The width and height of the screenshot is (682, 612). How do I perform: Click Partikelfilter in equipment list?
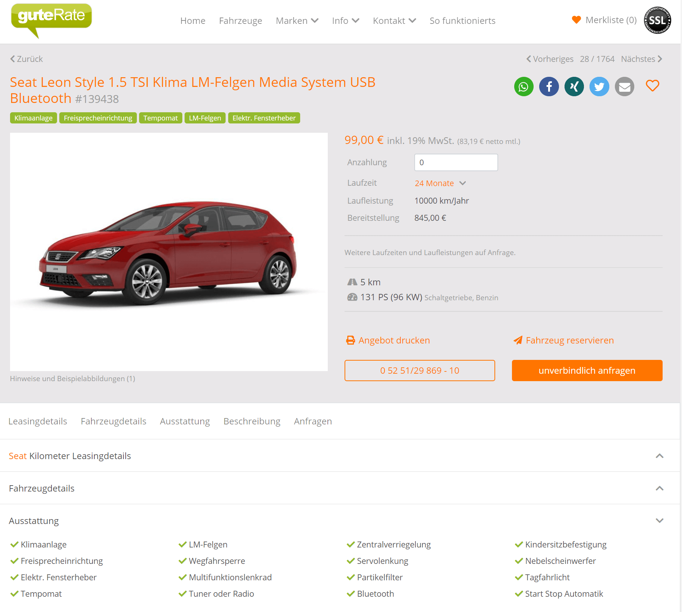380,577
